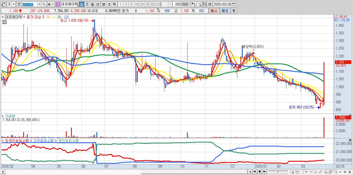Click the stop button in bottom bar
This screenshot has width=353, height=175.
260,172
